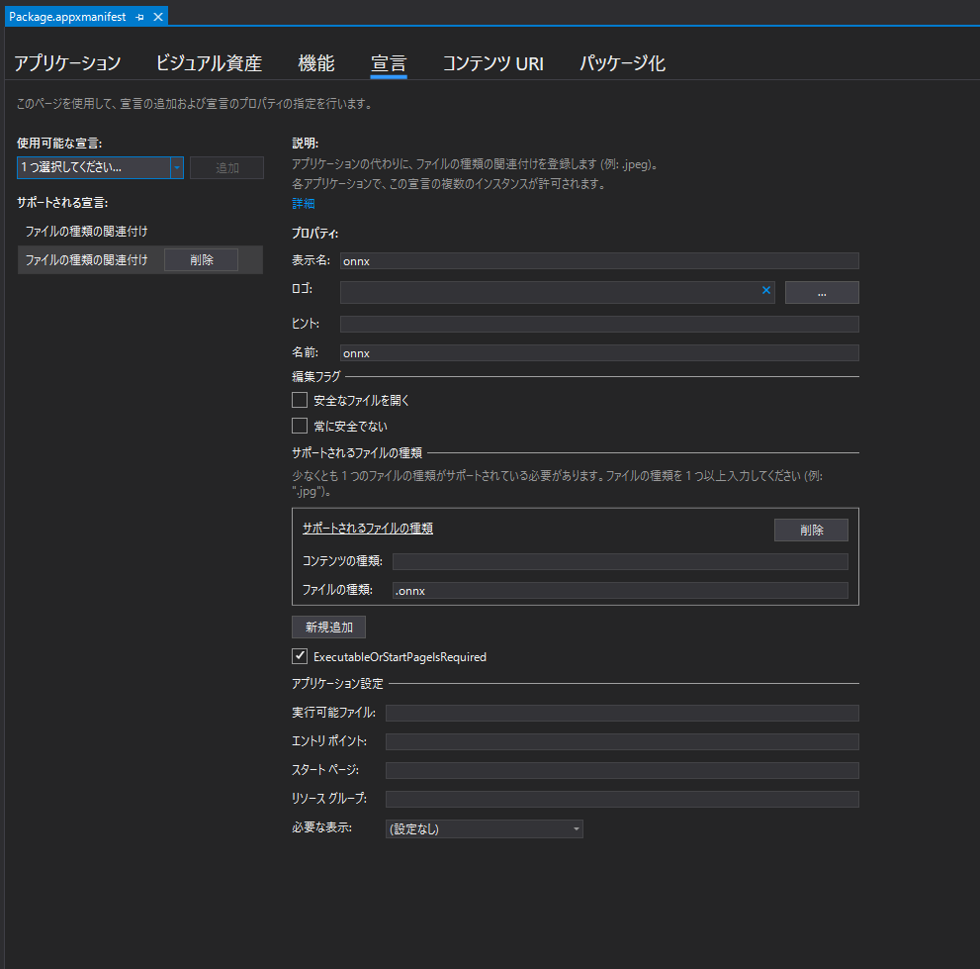980x969 pixels.
Task: Focus the ヒント text field
Action: coord(598,324)
